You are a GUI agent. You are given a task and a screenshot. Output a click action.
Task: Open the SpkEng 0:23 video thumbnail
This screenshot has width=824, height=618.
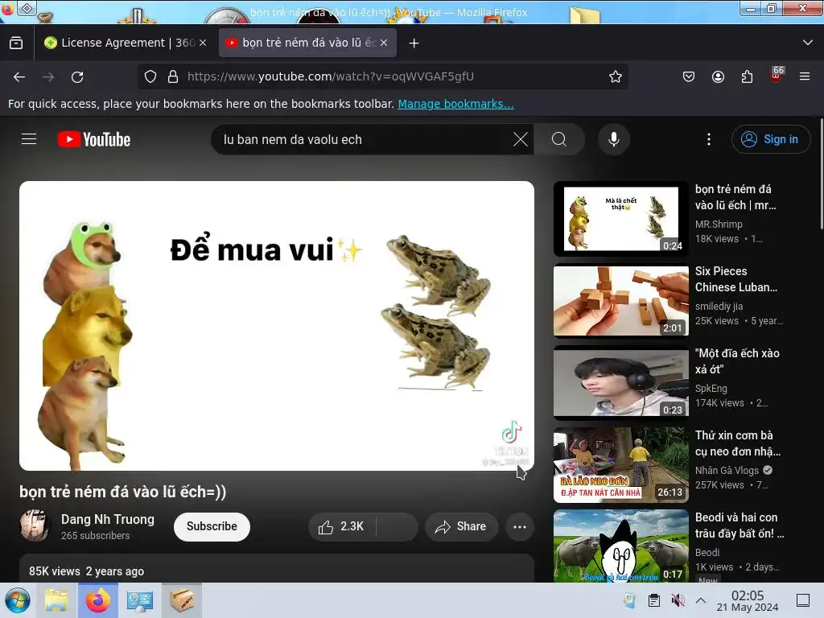pos(621,383)
